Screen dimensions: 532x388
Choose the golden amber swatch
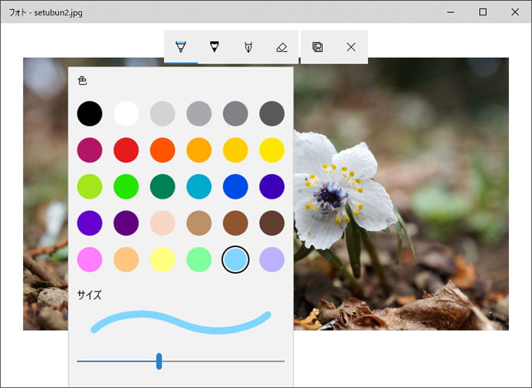point(235,150)
